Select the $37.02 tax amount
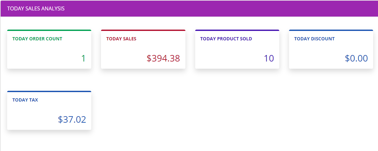The height and width of the screenshot is (151, 378). click(72, 120)
